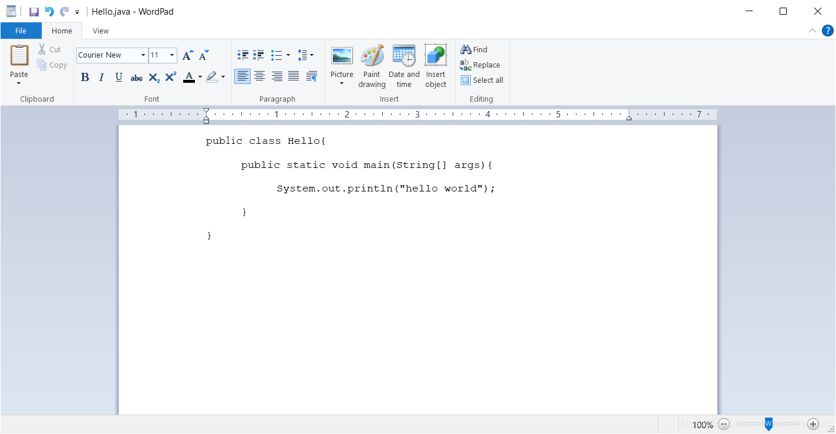Open Customize Quick Access Toolbar dropdown
836x434 pixels.
(77, 12)
